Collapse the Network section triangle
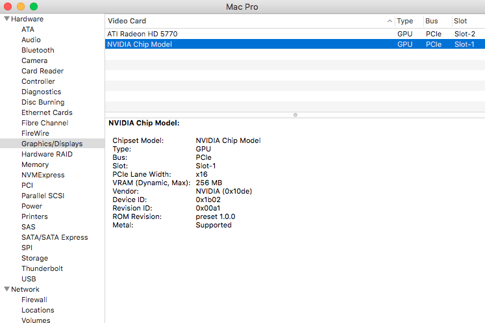The height and width of the screenshot is (323, 485). point(6,289)
